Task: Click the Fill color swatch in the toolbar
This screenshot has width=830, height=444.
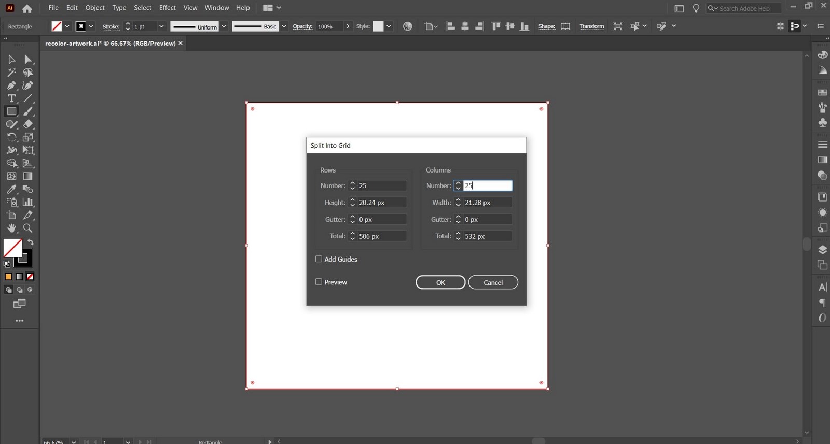Action: point(12,248)
